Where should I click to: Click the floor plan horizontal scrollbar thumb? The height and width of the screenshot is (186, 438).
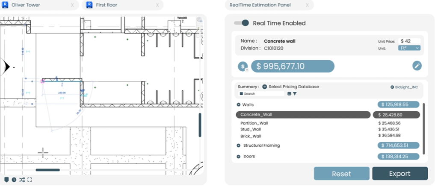pos(47,170)
